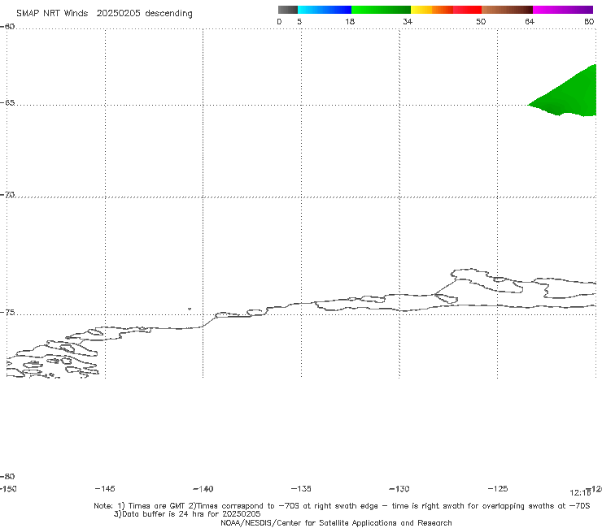Click the "20250205" date in the title
602x528 pixels.
pyautogui.click(x=118, y=13)
